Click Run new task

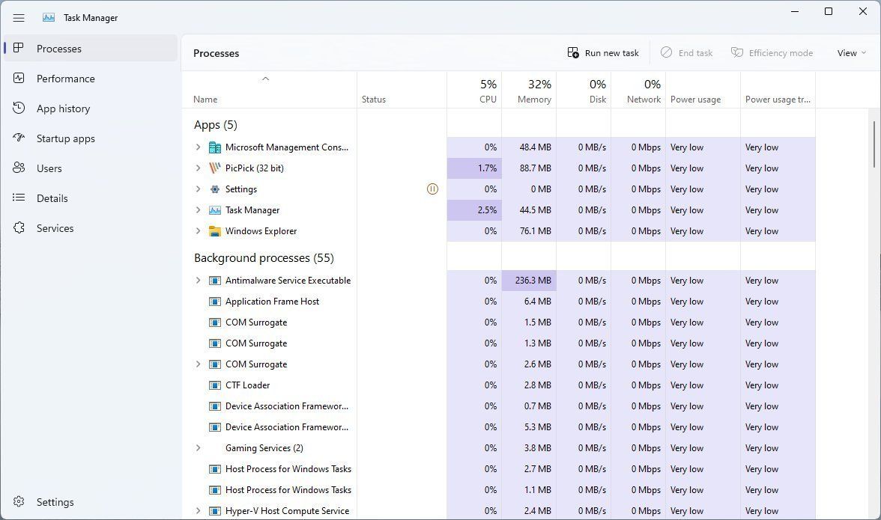[x=603, y=52]
